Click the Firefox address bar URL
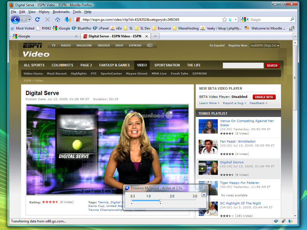This screenshot has height=230, width=307. click(131, 20)
